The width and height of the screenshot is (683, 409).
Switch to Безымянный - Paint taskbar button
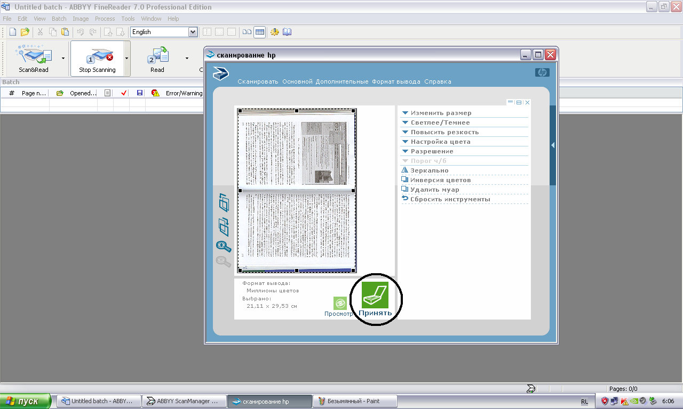(355, 401)
